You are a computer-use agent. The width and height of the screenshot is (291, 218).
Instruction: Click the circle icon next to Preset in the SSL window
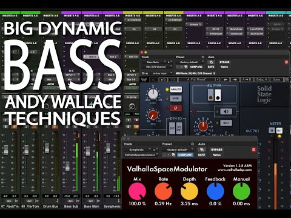point(203,57)
